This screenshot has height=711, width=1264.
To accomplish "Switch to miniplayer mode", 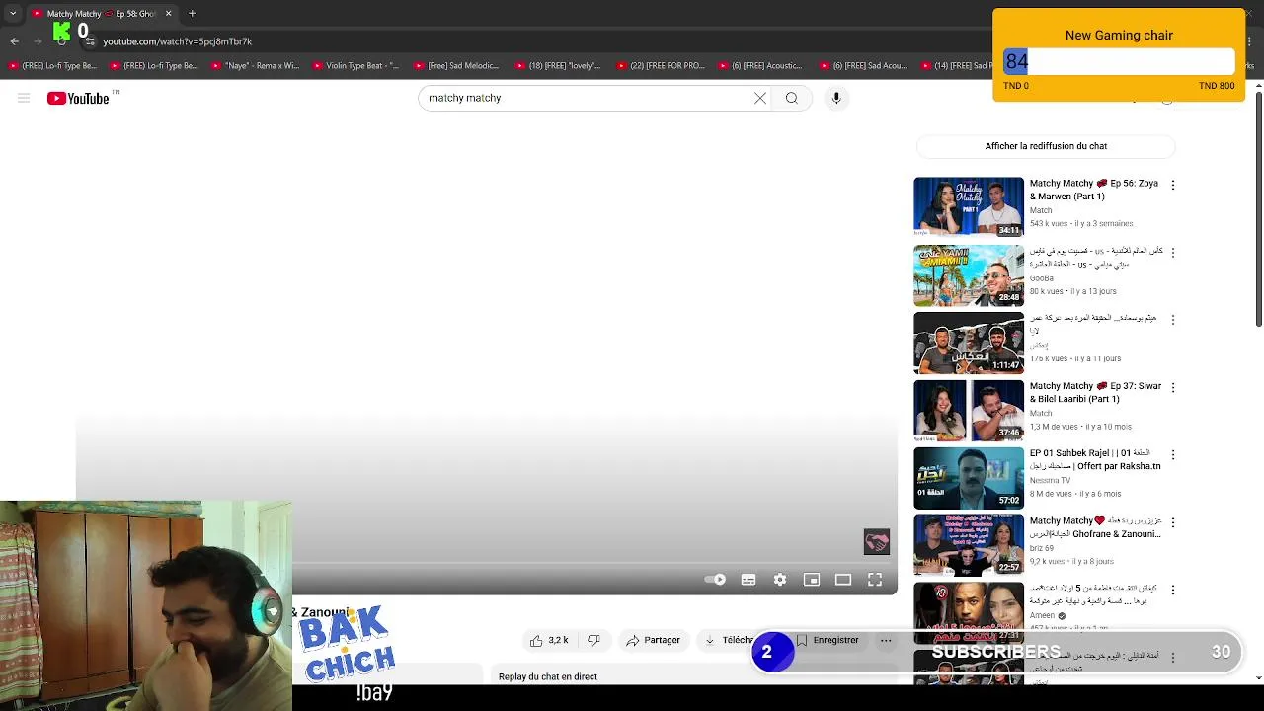I will click(812, 580).
